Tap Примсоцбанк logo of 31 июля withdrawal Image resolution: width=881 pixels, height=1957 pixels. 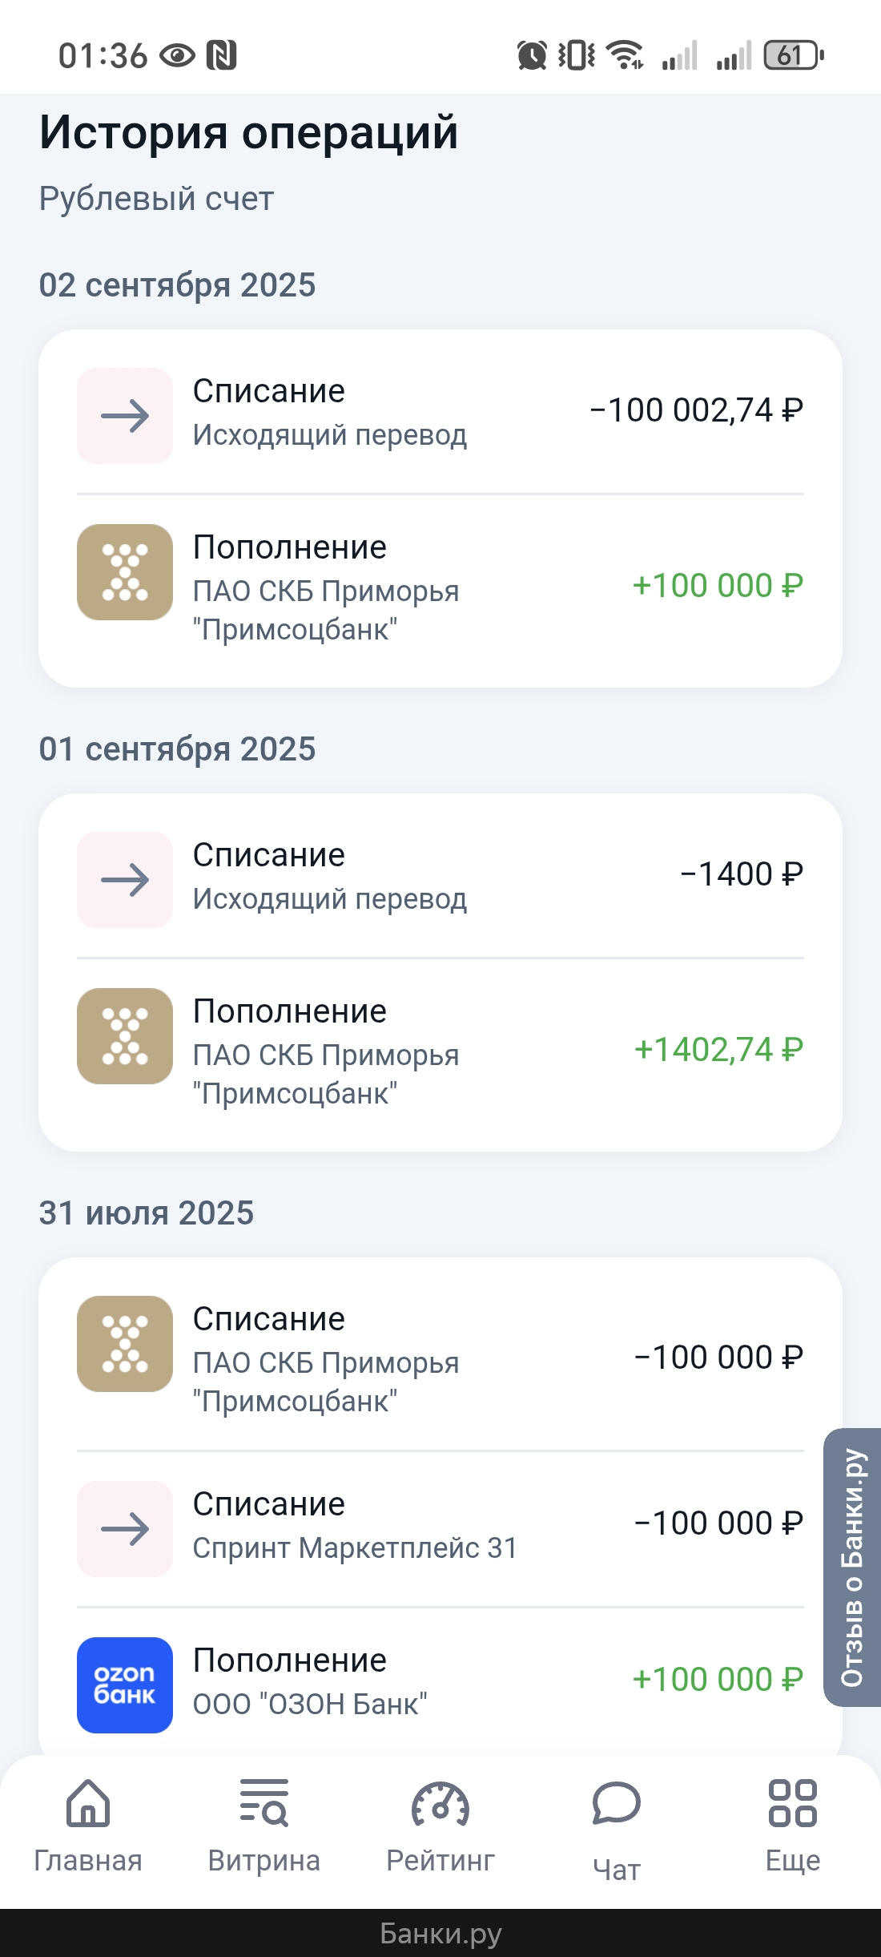(125, 1344)
